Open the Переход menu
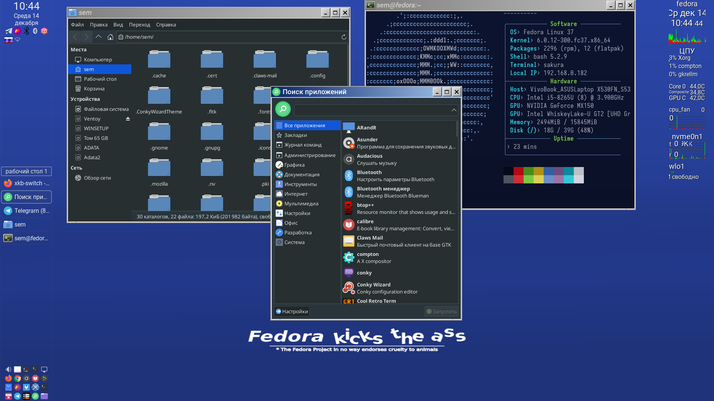714x401 pixels. coord(139,25)
